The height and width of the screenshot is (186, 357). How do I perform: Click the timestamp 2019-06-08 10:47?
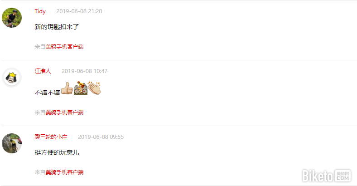coord(84,71)
